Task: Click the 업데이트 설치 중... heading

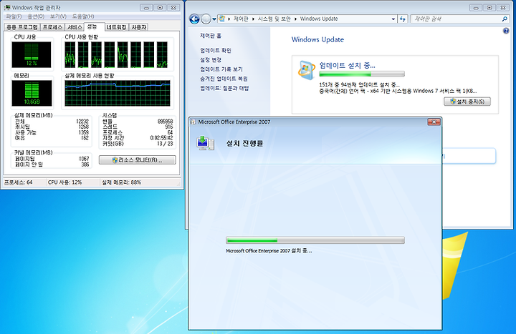Action: 347,65
